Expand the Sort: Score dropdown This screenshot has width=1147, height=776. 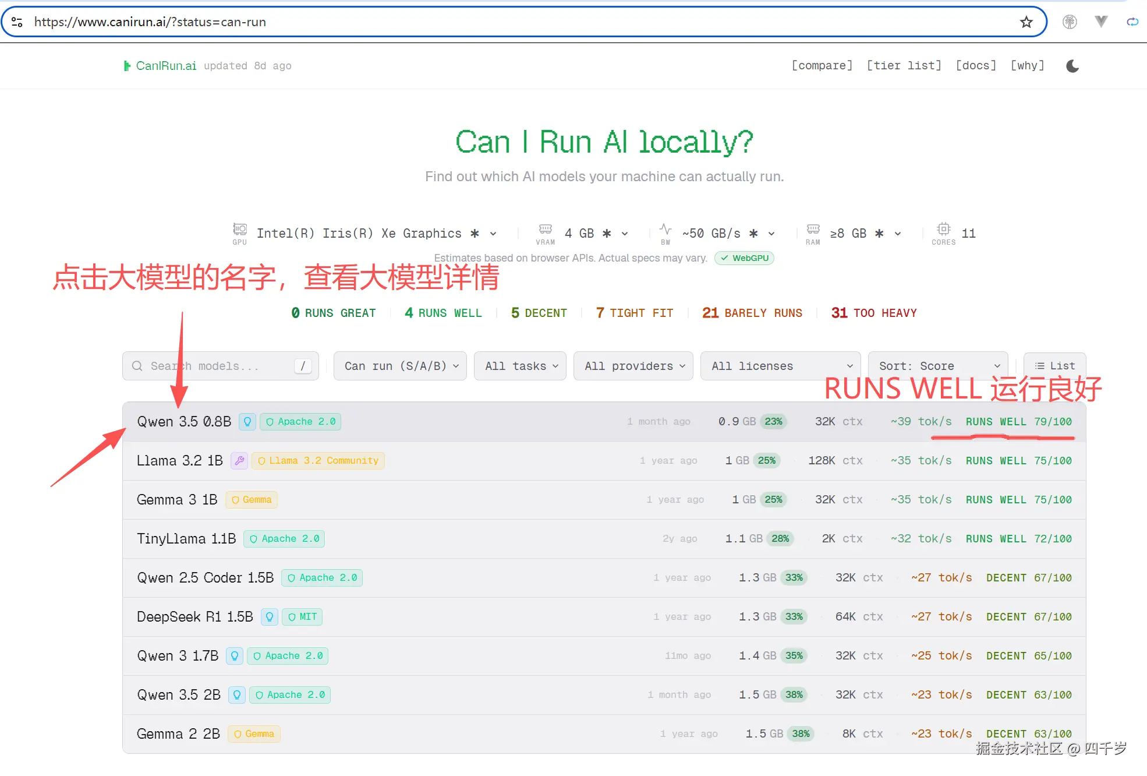coord(937,366)
